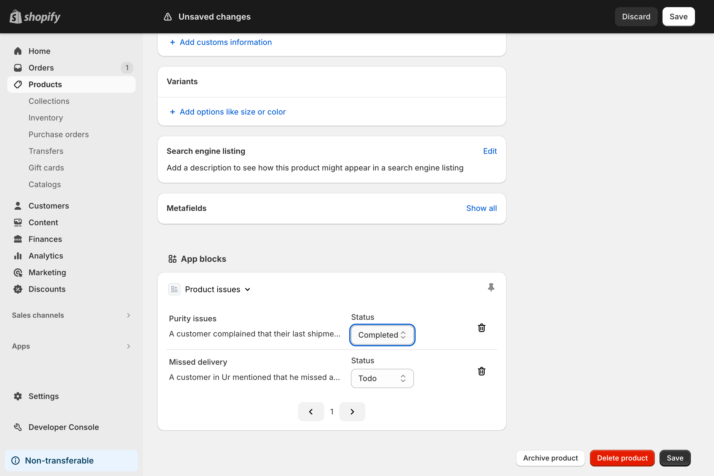
Task: Open the Missed delivery status dropdown
Action: click(382, 378)
